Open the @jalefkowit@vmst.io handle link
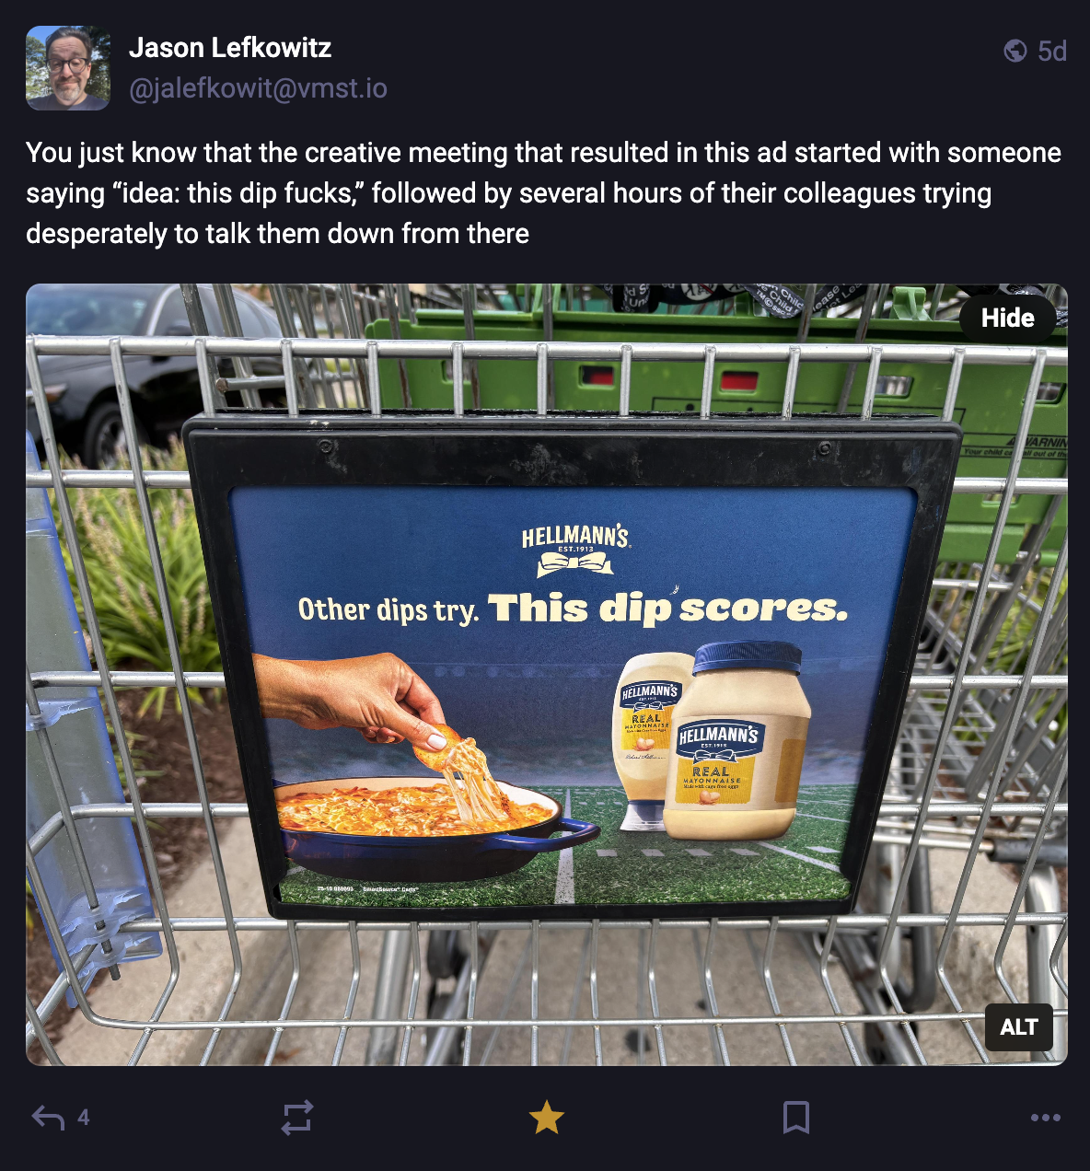The image size is (1090, 1171). [x=258, y=88]
